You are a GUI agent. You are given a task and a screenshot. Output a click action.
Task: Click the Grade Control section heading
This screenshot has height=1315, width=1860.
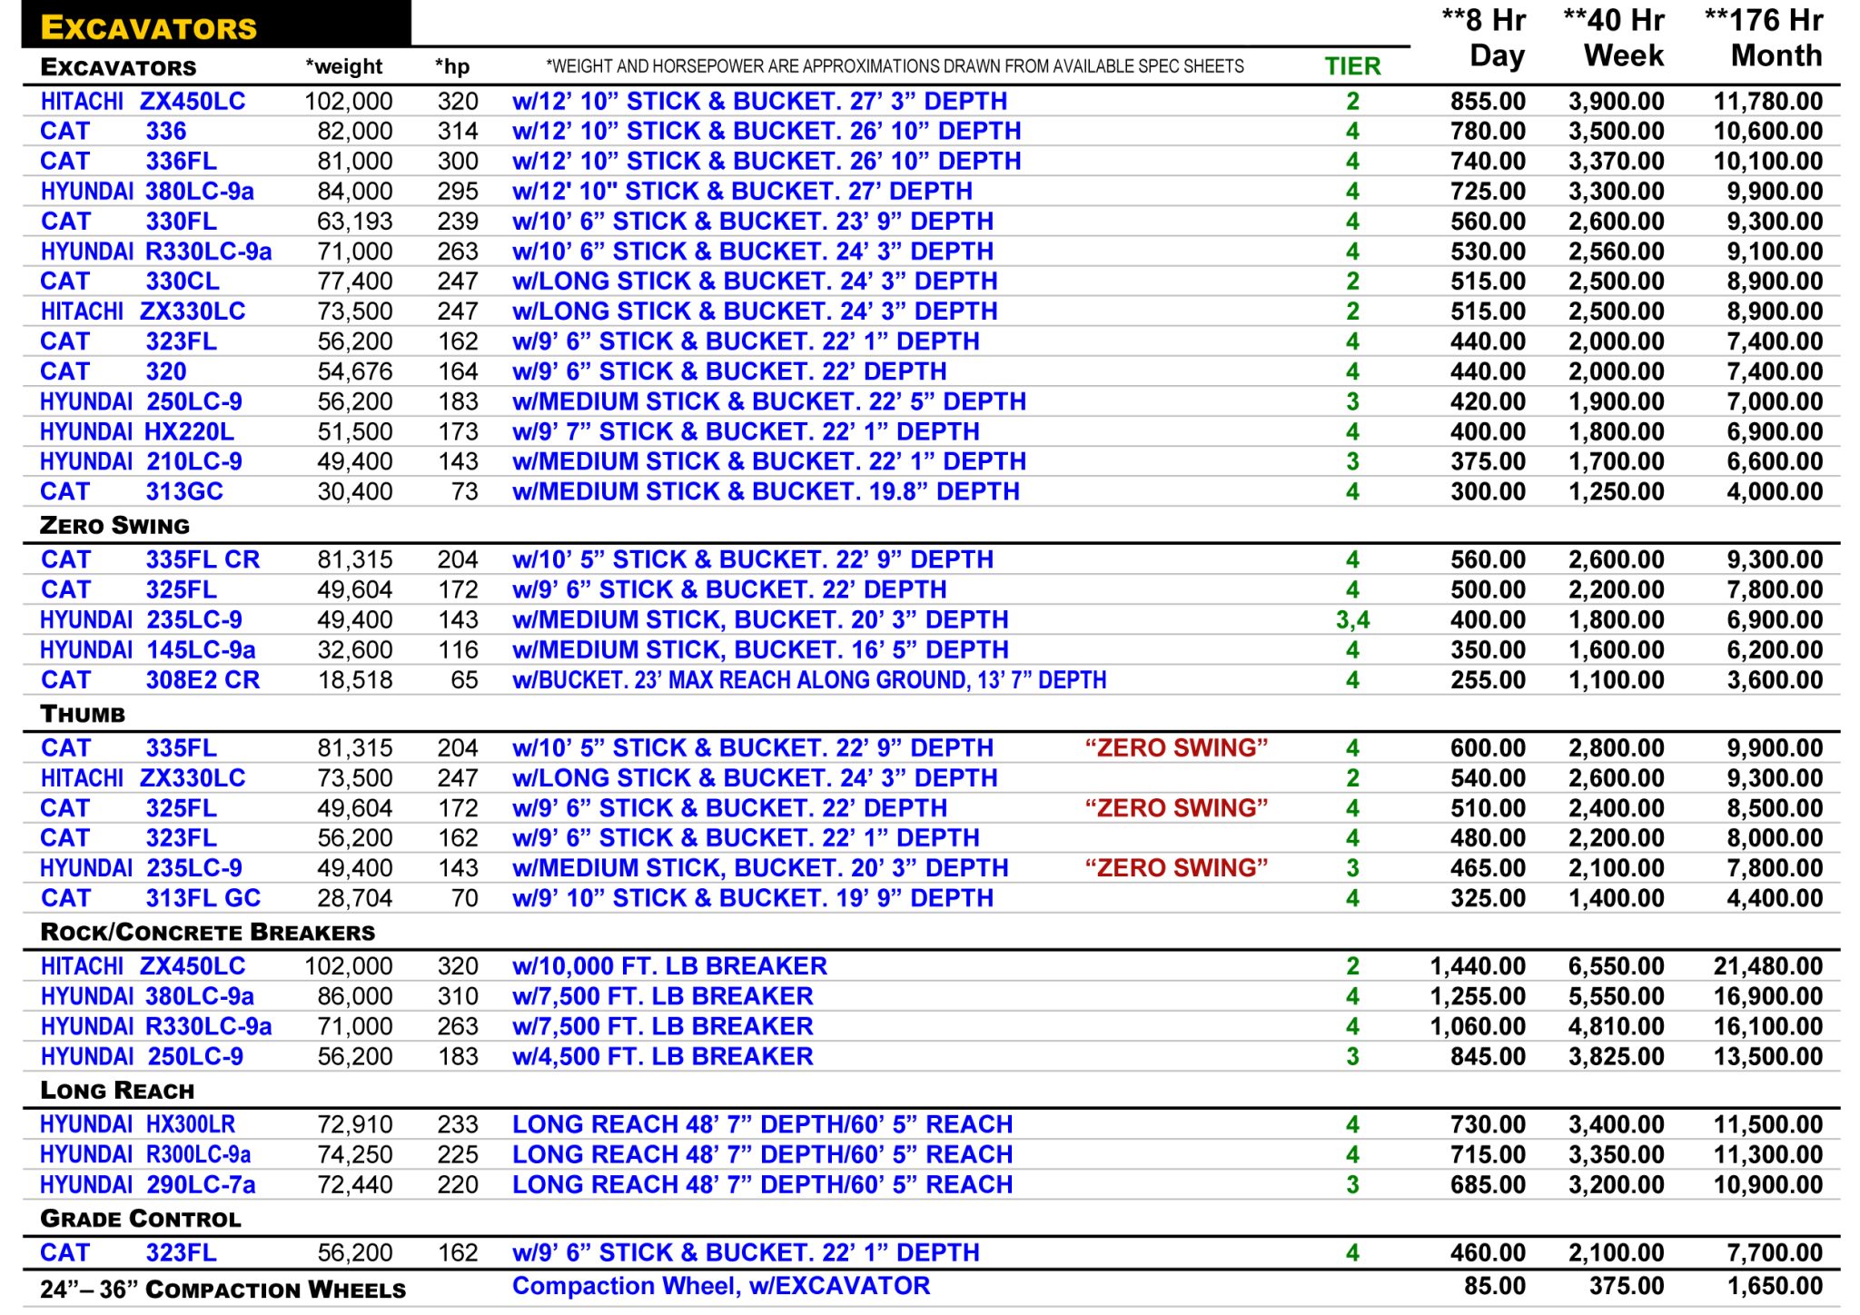click(141, 1219)
